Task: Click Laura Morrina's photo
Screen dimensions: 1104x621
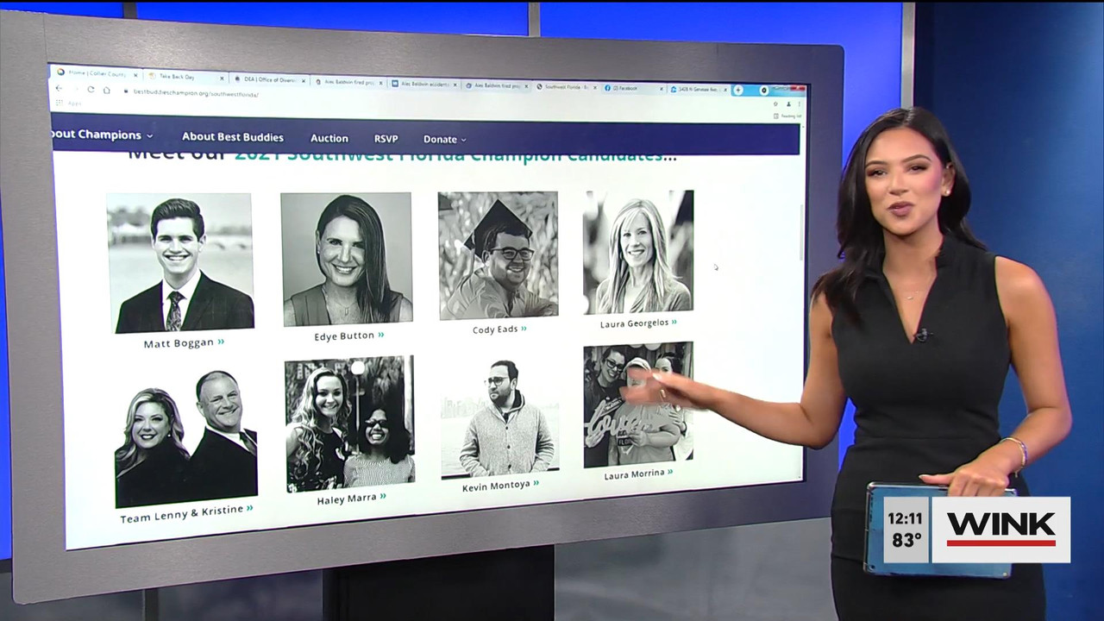Action: 638,405
